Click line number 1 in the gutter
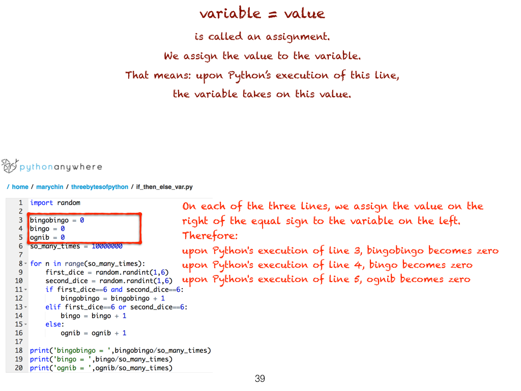This screenshot has width=521, height=391. coord(20,203)
